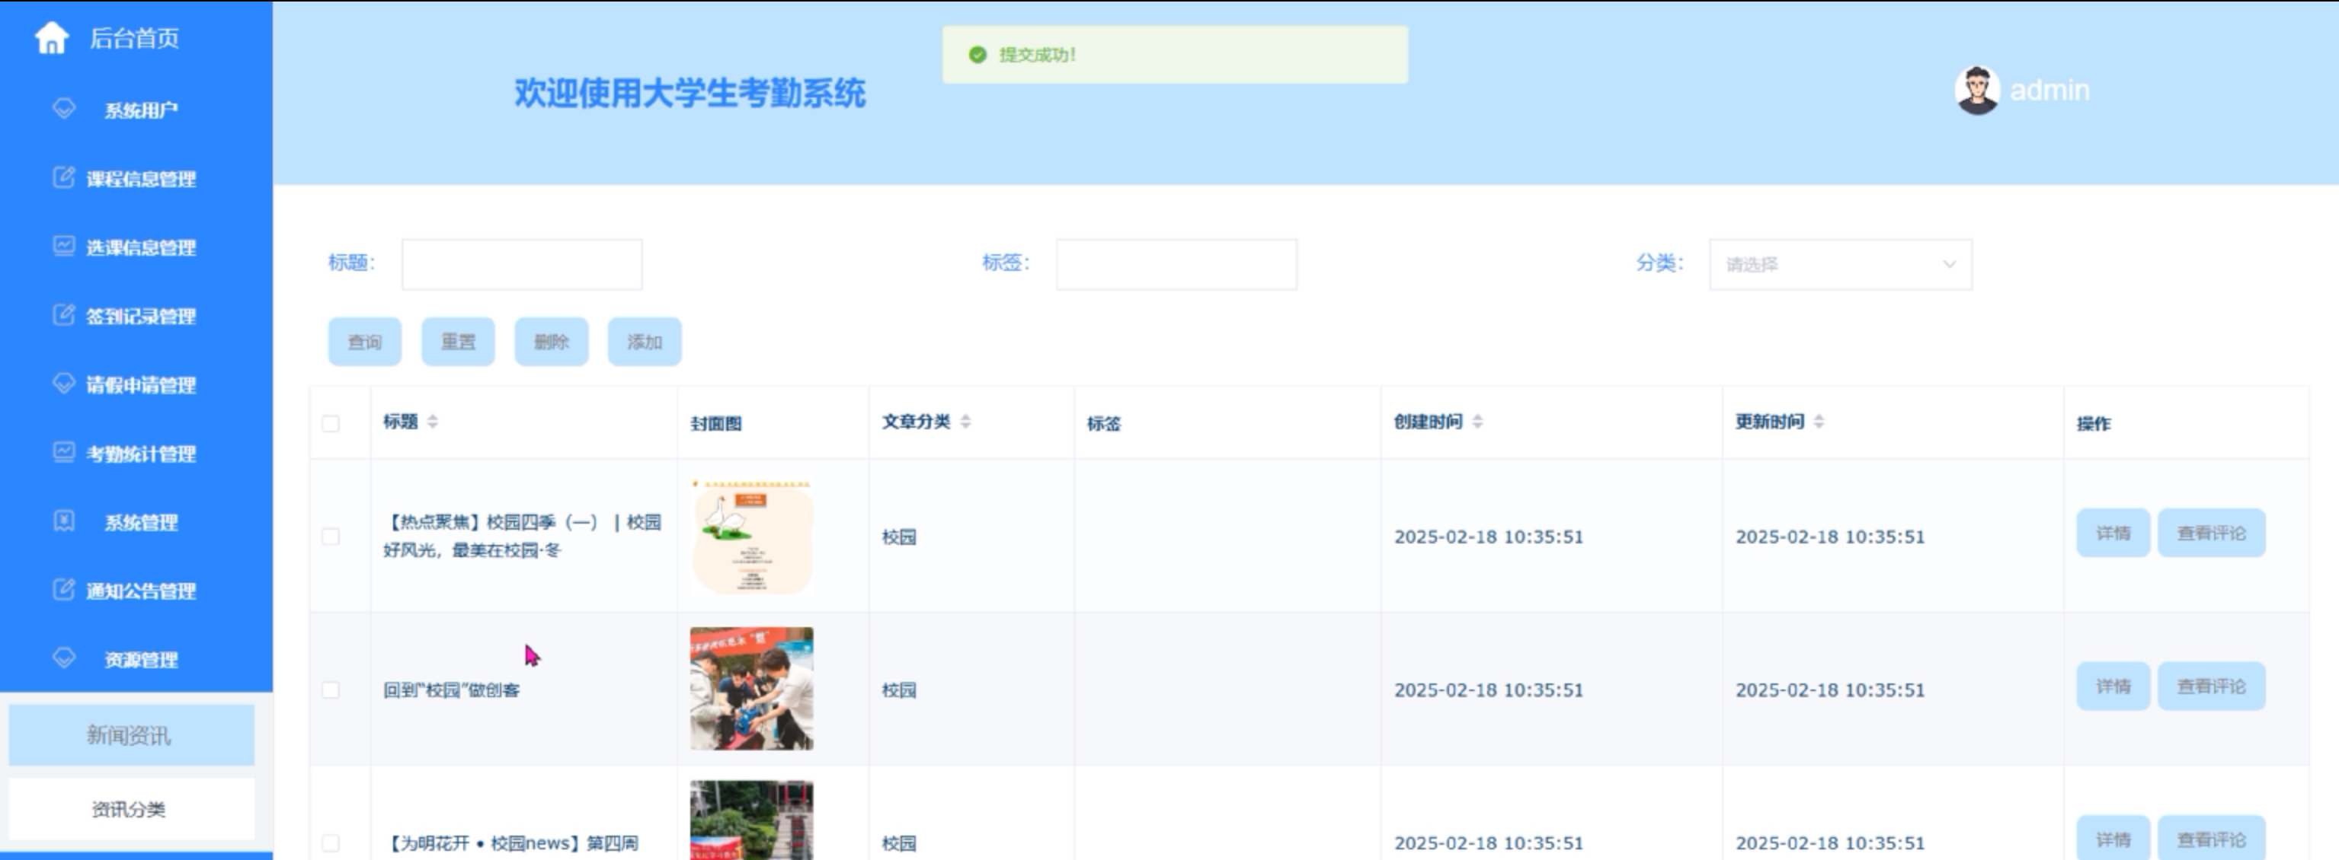Toggle the select-all checkbox in table header
The height and width of the screenshot is (860, 2339).
coord(331,424)
